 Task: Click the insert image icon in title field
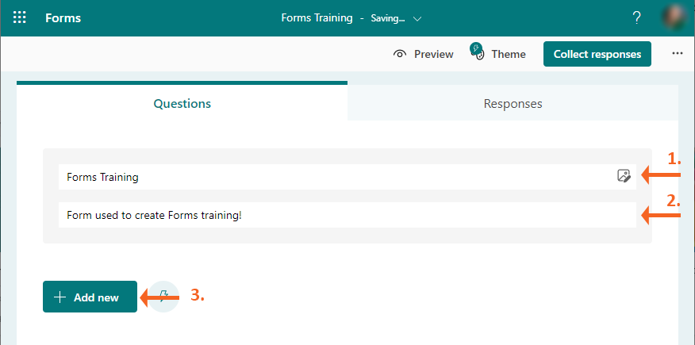(x=624, y=176)
